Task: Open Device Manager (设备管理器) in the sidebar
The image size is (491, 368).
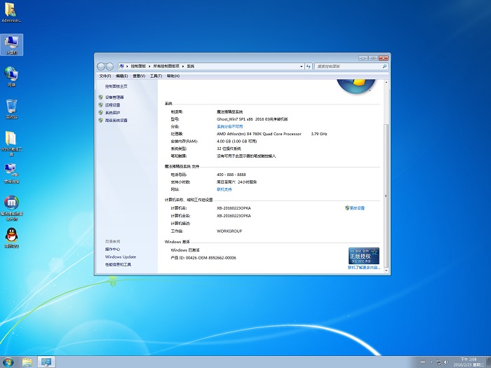Action: pos(114,97)
